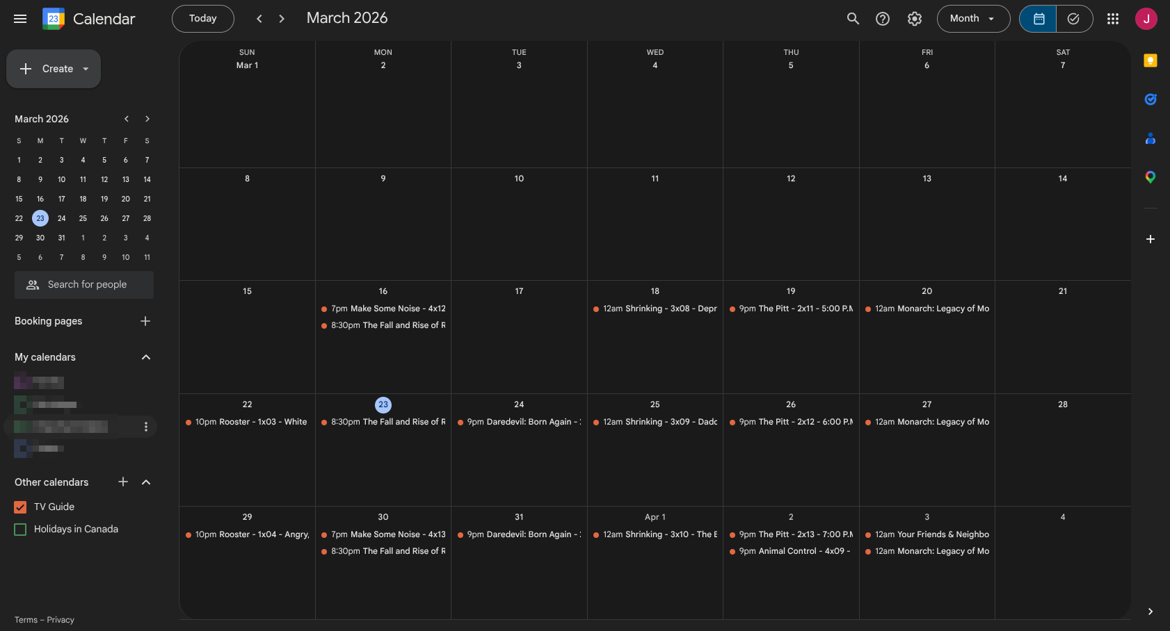This screenshot has width=1170, height=631.
Task: Open the Privacy link
Action: (61, 620)
